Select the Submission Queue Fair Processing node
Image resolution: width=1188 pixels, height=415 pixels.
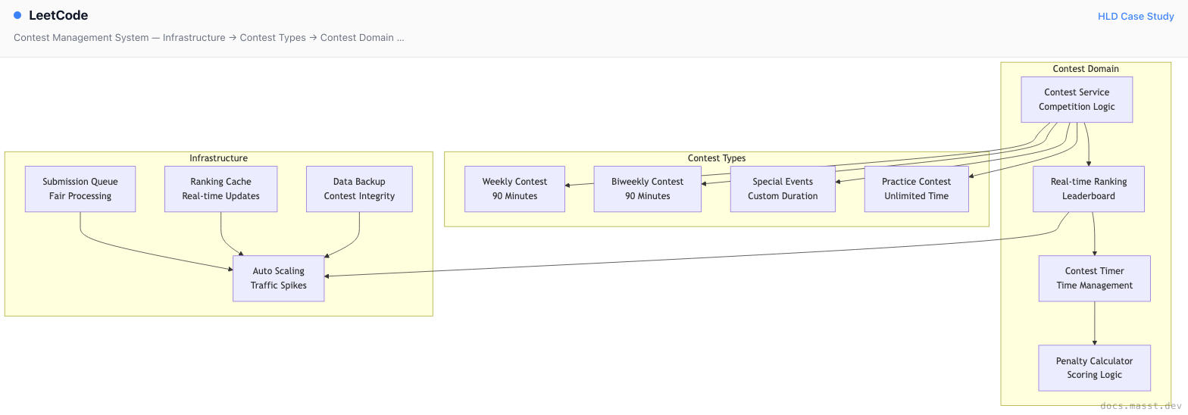pyautogui.click(x=80, y=189)
